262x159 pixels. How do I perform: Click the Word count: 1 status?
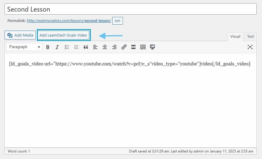tap(19, 151)
